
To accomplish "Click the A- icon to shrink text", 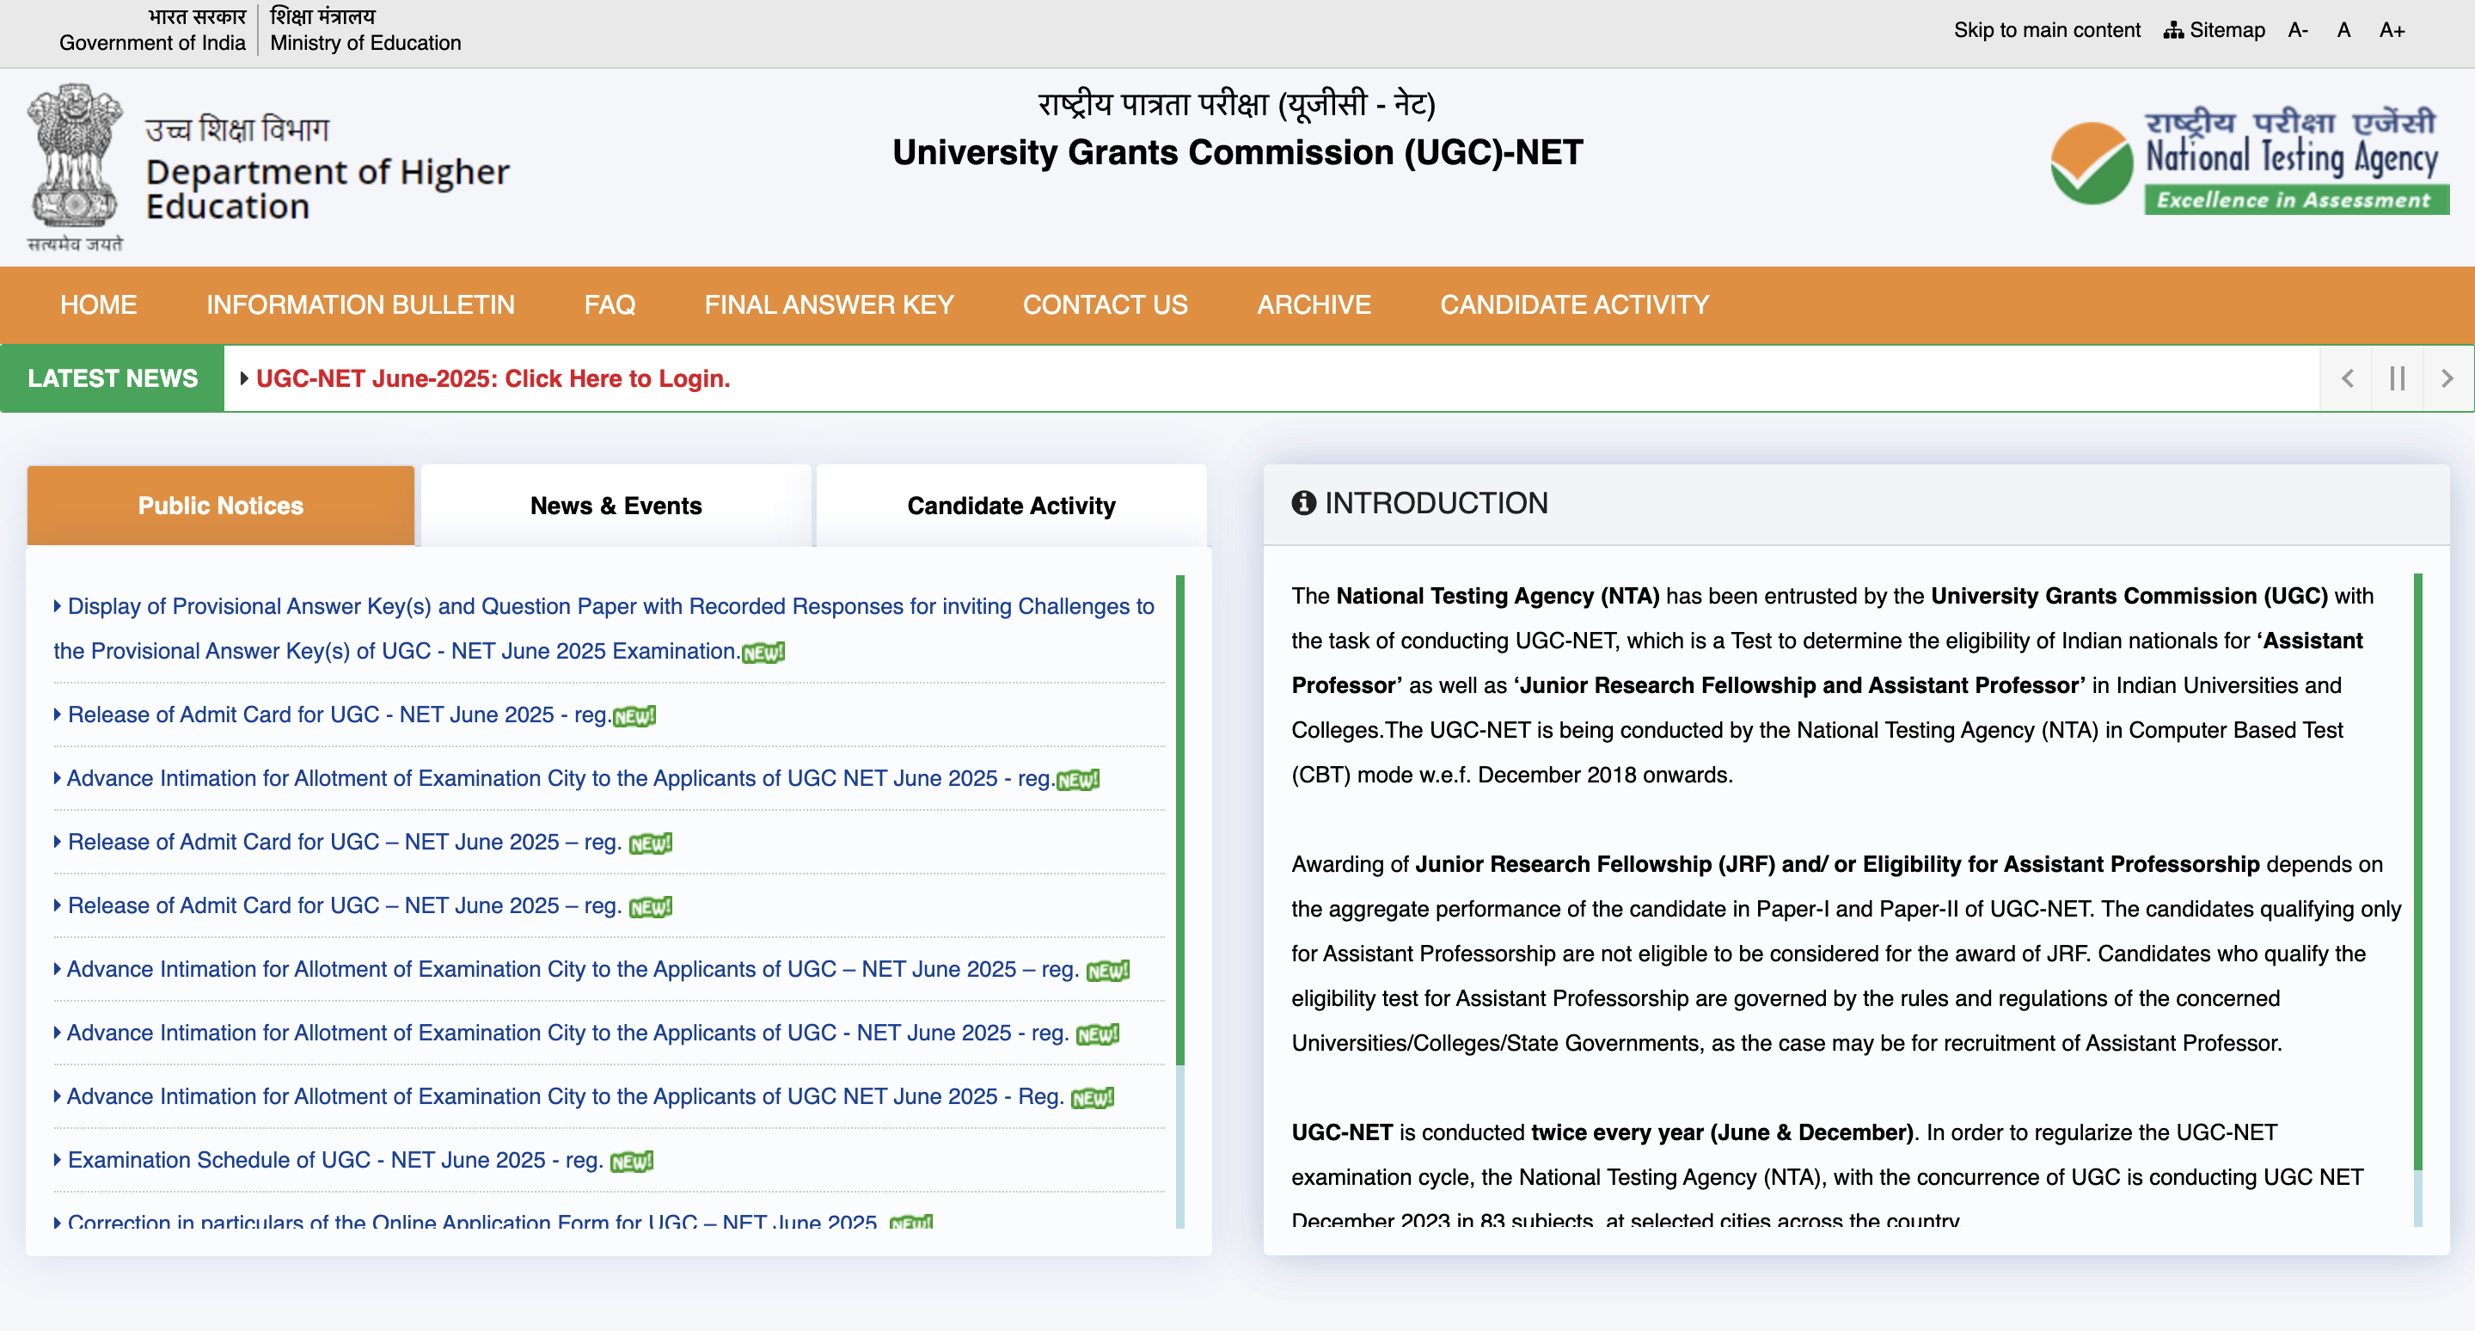I will 2297,30.
